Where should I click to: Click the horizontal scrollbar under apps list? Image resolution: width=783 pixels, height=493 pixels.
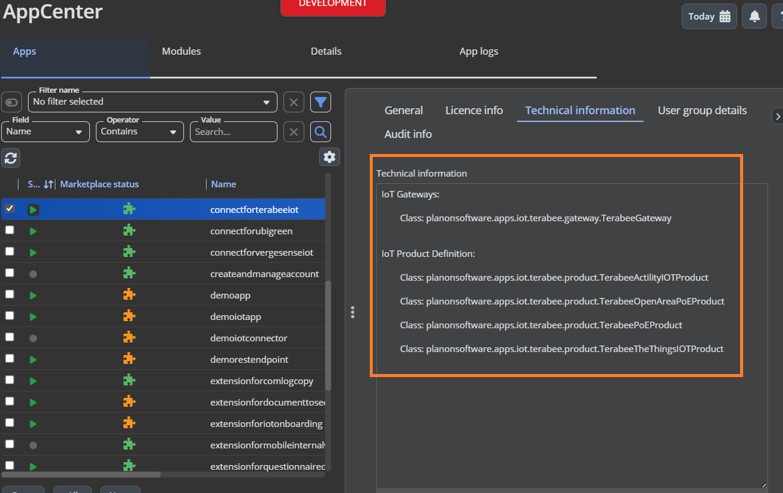[x=81, y=475]
